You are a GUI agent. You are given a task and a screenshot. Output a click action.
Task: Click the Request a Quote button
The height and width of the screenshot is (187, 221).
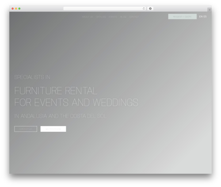click(183, 17)
